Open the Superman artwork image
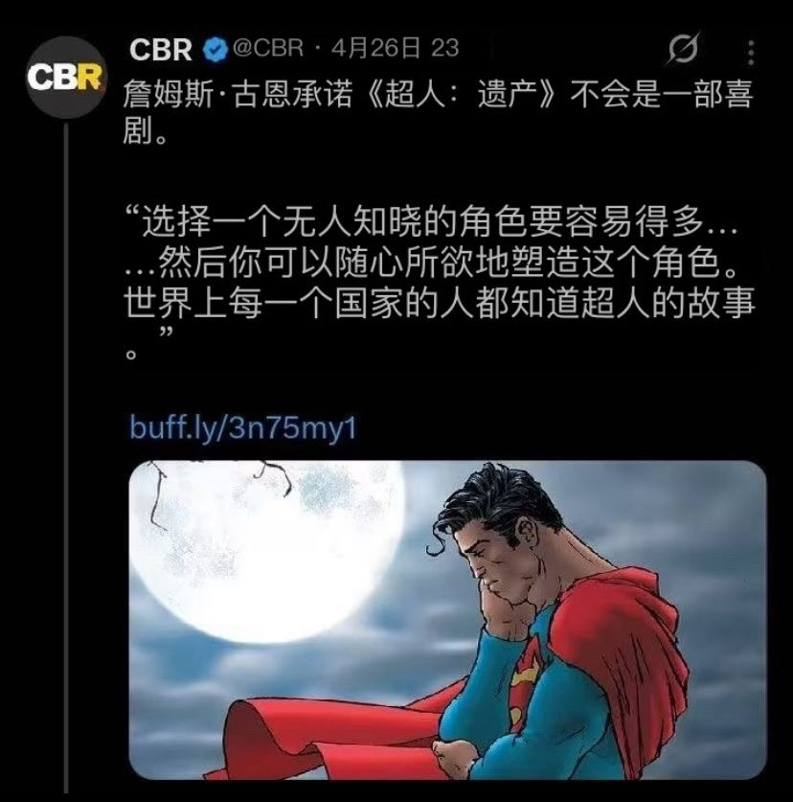 click(x=448, y=621)
